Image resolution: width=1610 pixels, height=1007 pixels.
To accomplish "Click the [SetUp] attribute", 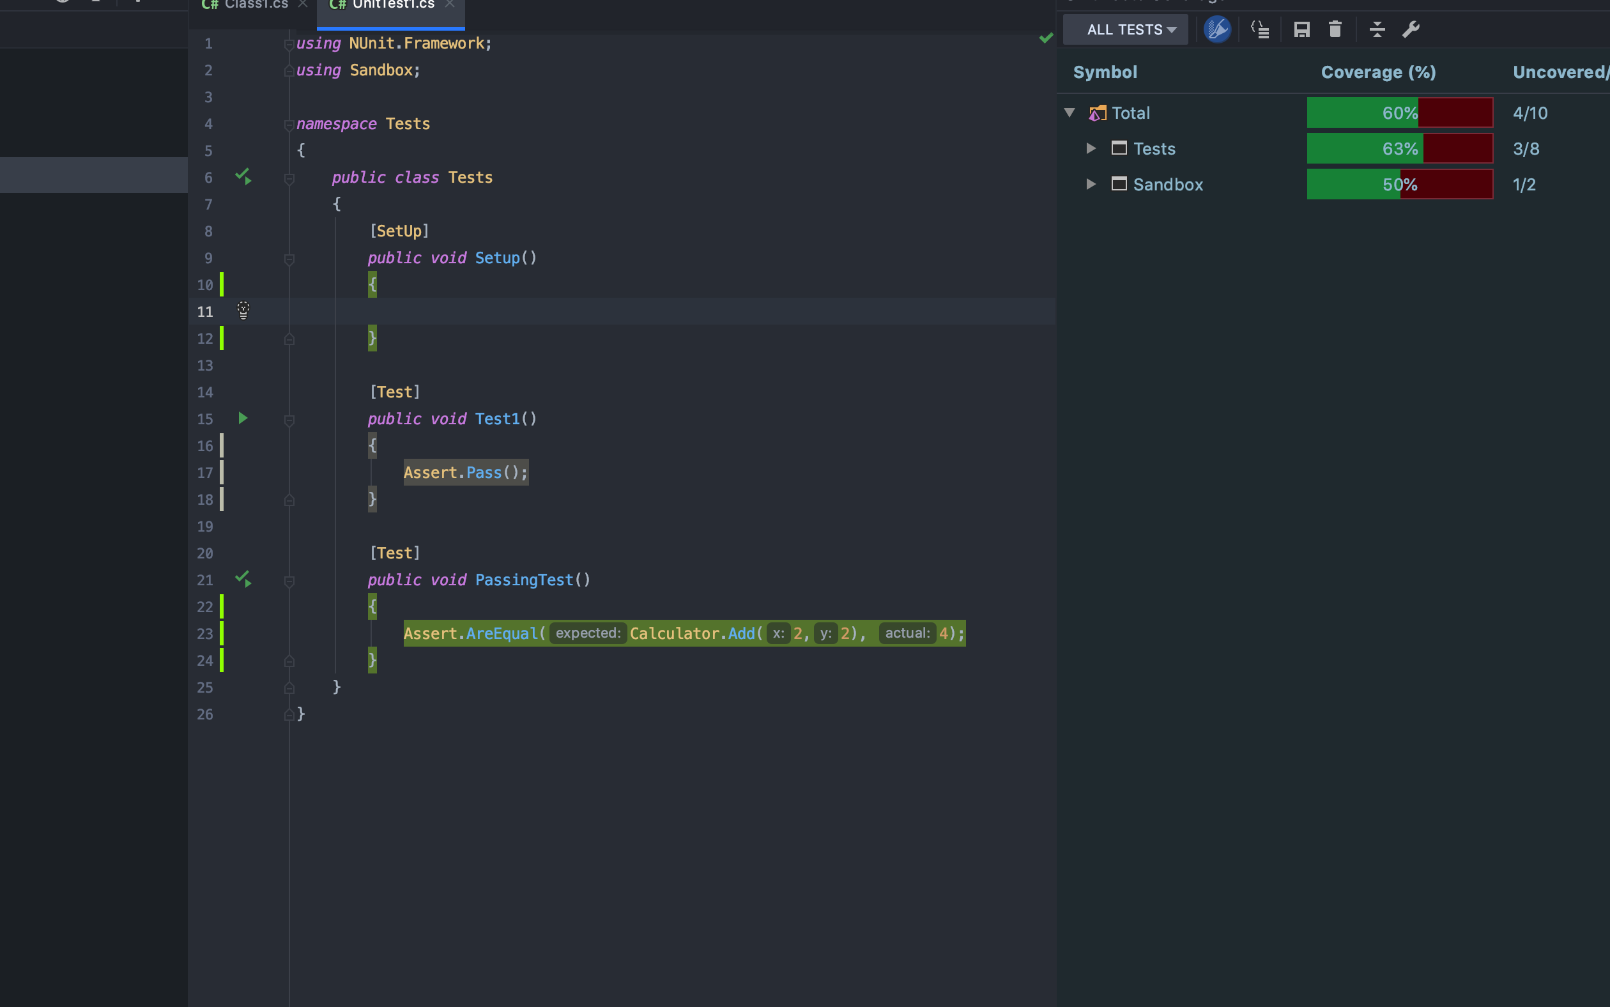I will tap(399, 231).
